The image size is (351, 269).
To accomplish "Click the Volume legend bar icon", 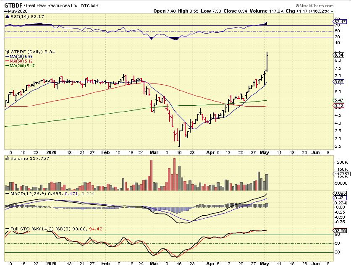I will pyautogui.click(x=8, y=159).
